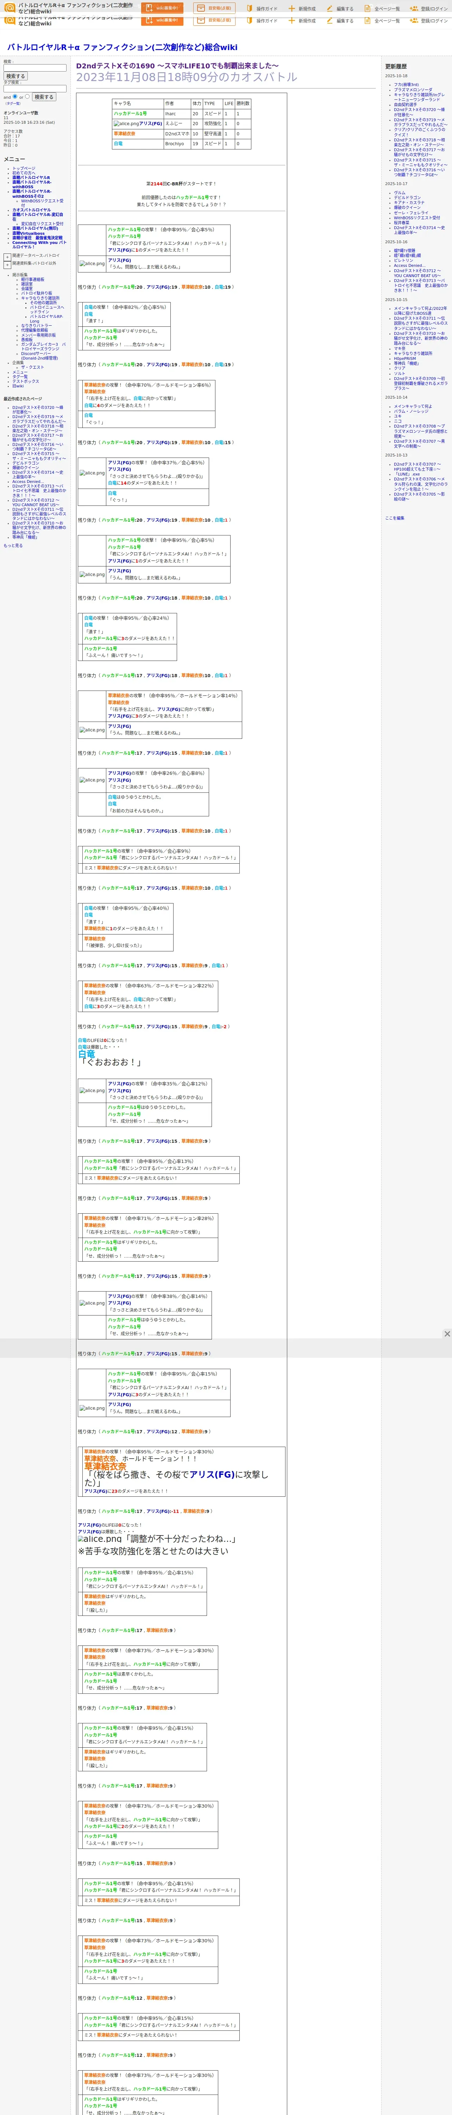Image resolution: width=452 pixels, height=2115 pixels.
Task: Select the 'and' radio for tag search
Action: [x=15, y=96]
